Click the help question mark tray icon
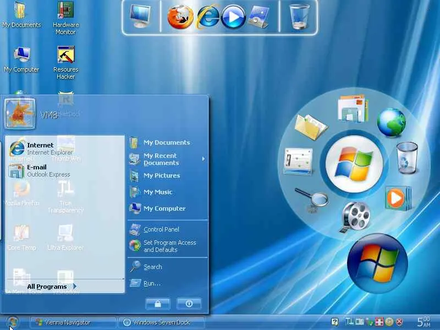 [x=334, y=322]
